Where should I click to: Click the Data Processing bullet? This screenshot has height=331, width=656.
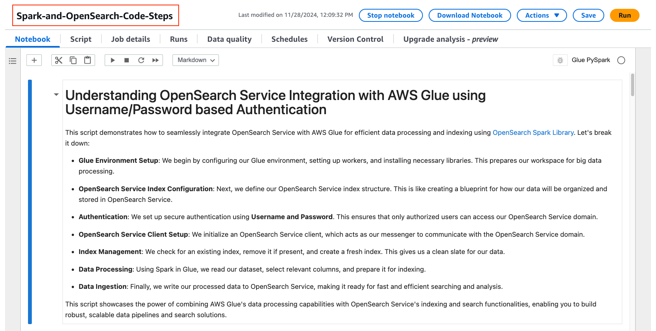pos(252,269)
